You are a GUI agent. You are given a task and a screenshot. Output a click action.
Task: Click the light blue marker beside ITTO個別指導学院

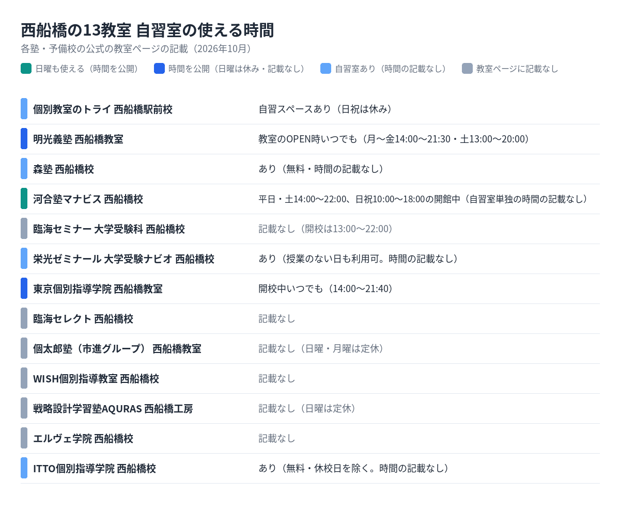click(x=24, y=468)
